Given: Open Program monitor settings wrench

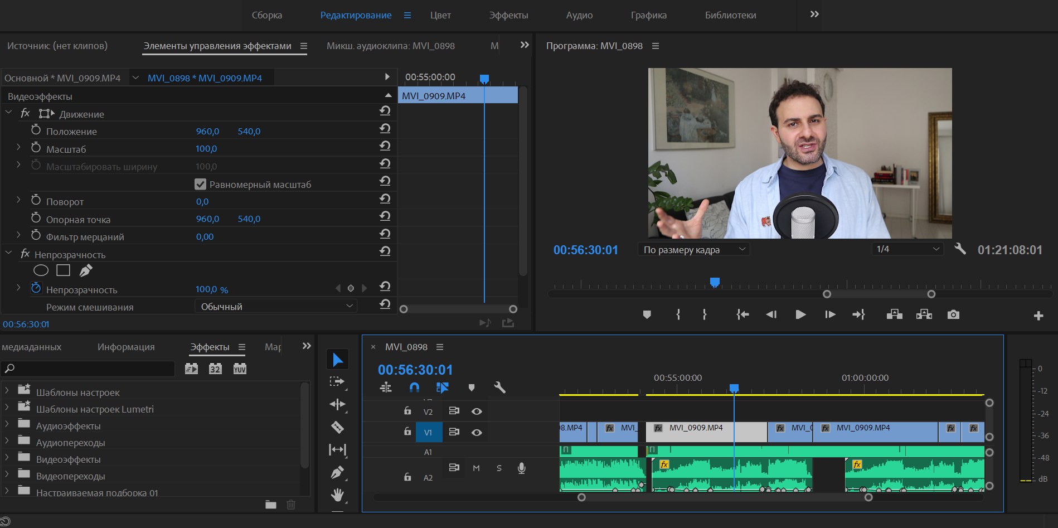Looking at the screenshot, I should (960, 249).
